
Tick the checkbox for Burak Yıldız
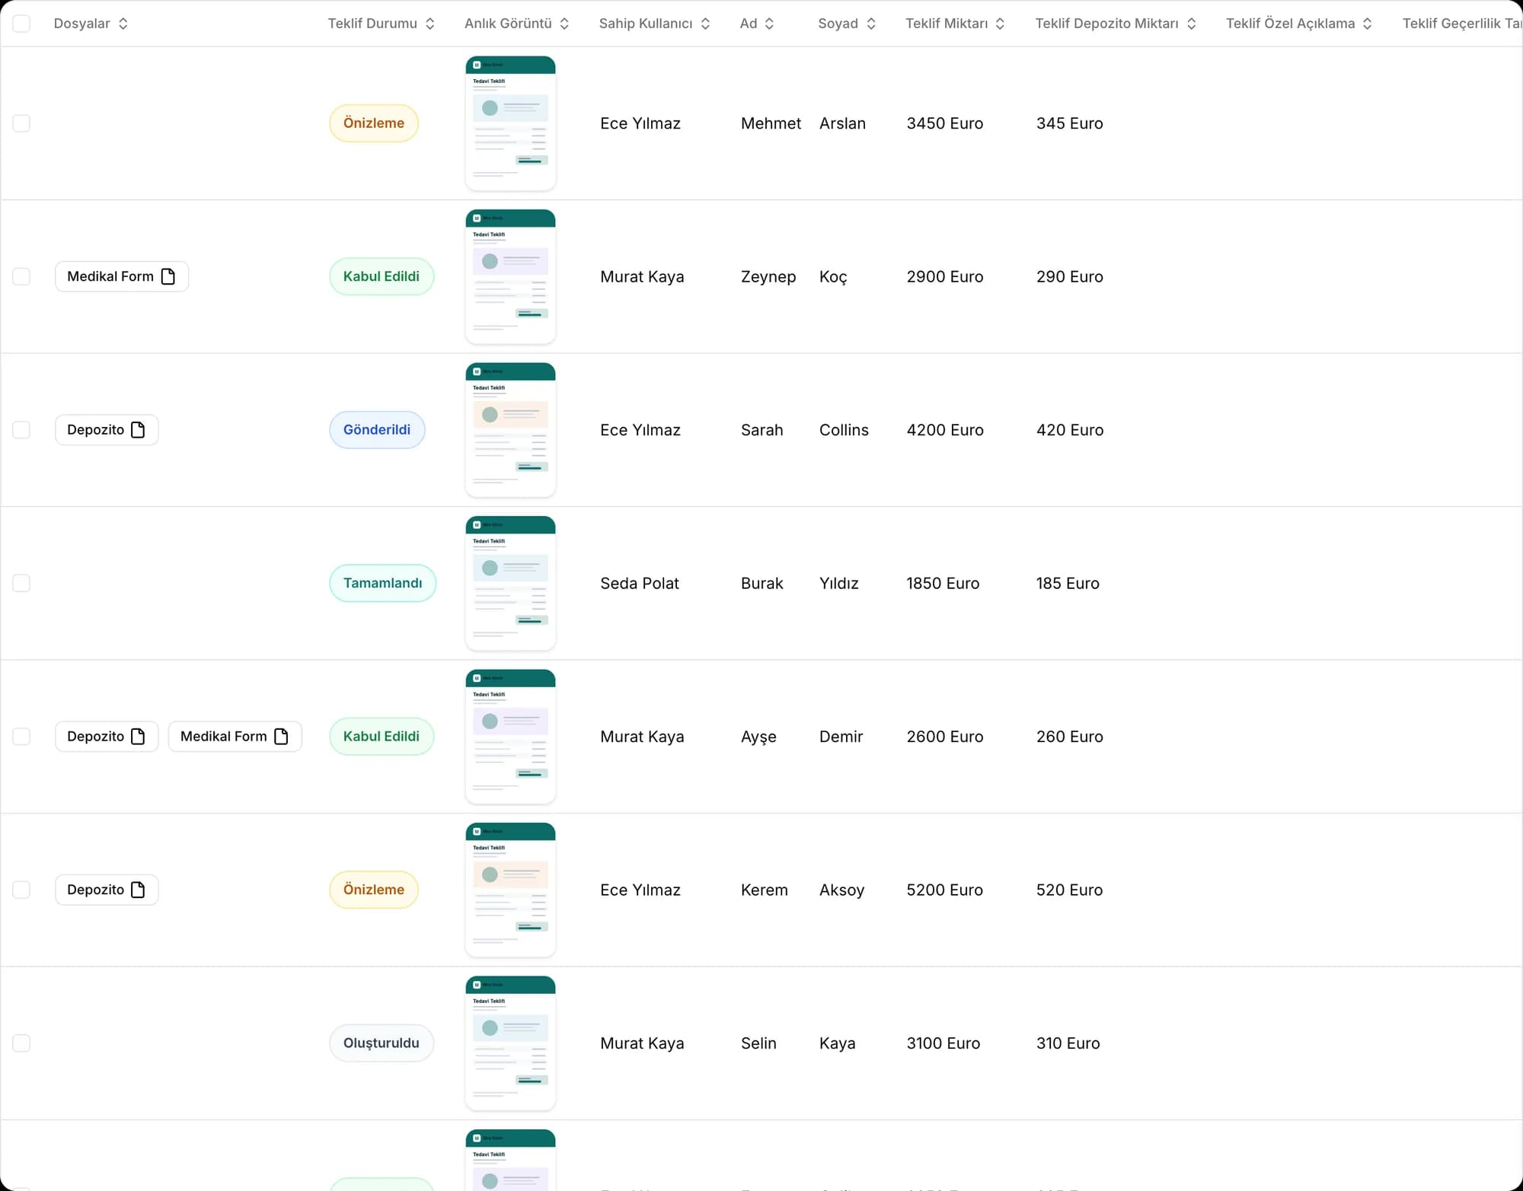pyautogui.click(x=21, y=583)
